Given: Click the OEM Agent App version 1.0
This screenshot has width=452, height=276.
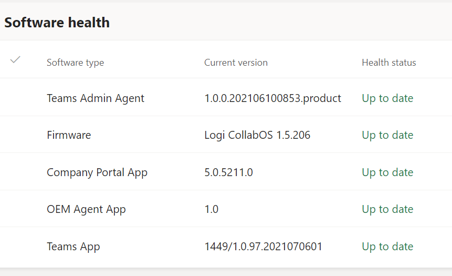Looking at the screenshot, I should coord(211,209).
